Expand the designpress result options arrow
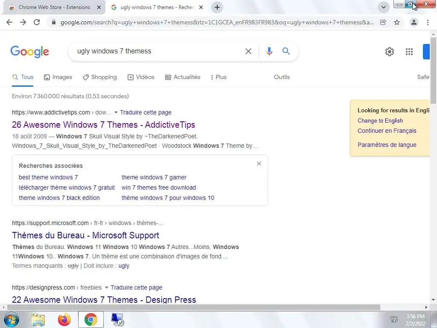This screenshot has width=437, height=328. click(x=106, y=287)
